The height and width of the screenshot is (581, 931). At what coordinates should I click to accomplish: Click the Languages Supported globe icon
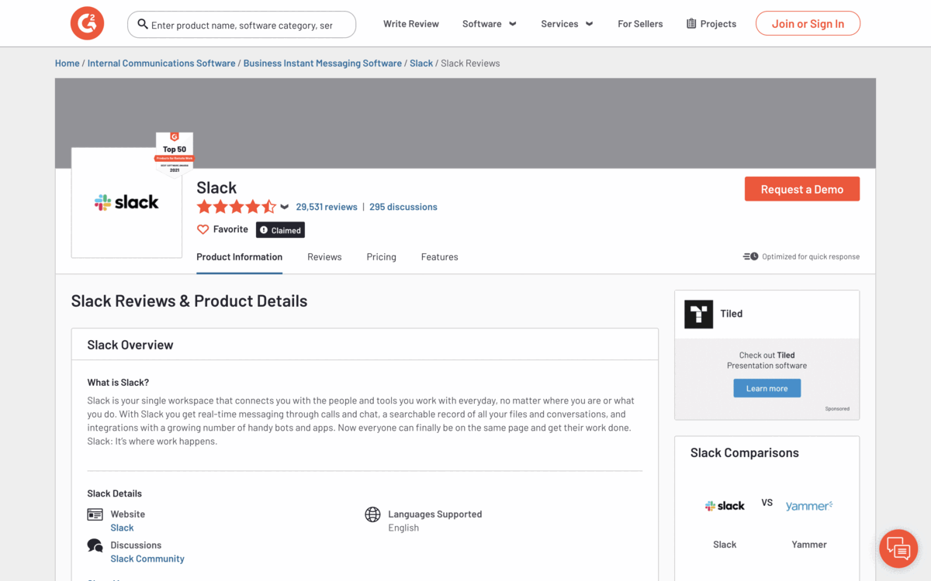tap(372, 514)
